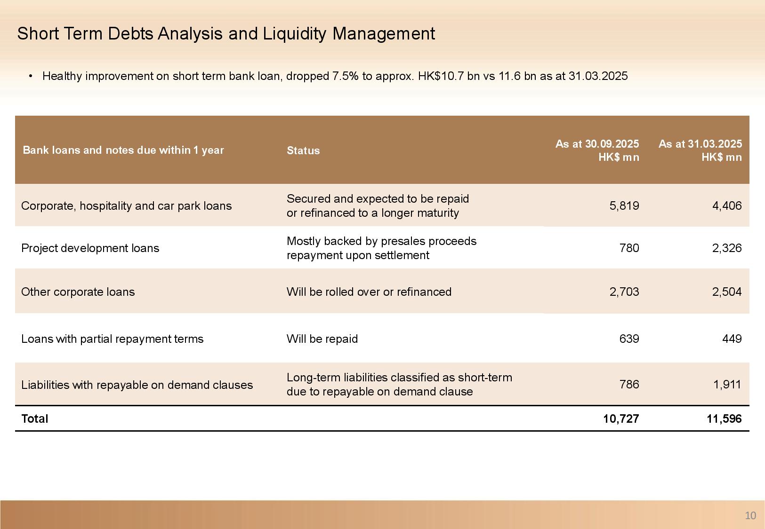The width and height of the screenshot is (765, 529).
Task: Click the bullet text about healthy improvement
Action: 335,76
